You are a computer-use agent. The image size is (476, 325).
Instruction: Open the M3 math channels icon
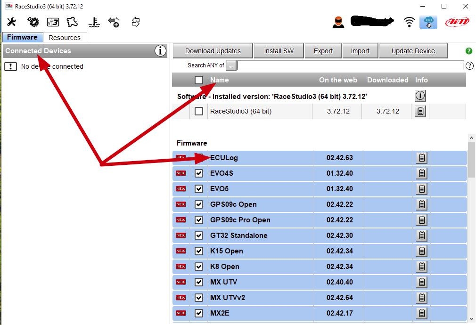pos(53,22)
